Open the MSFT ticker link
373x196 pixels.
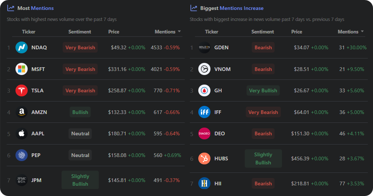click(x=38, y=69)
